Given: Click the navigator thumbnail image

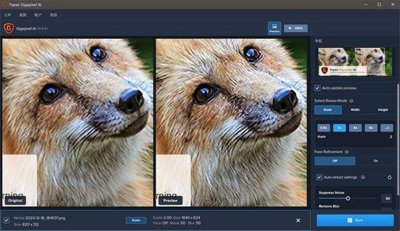Looking at the screenshot, I should [355, 61].
